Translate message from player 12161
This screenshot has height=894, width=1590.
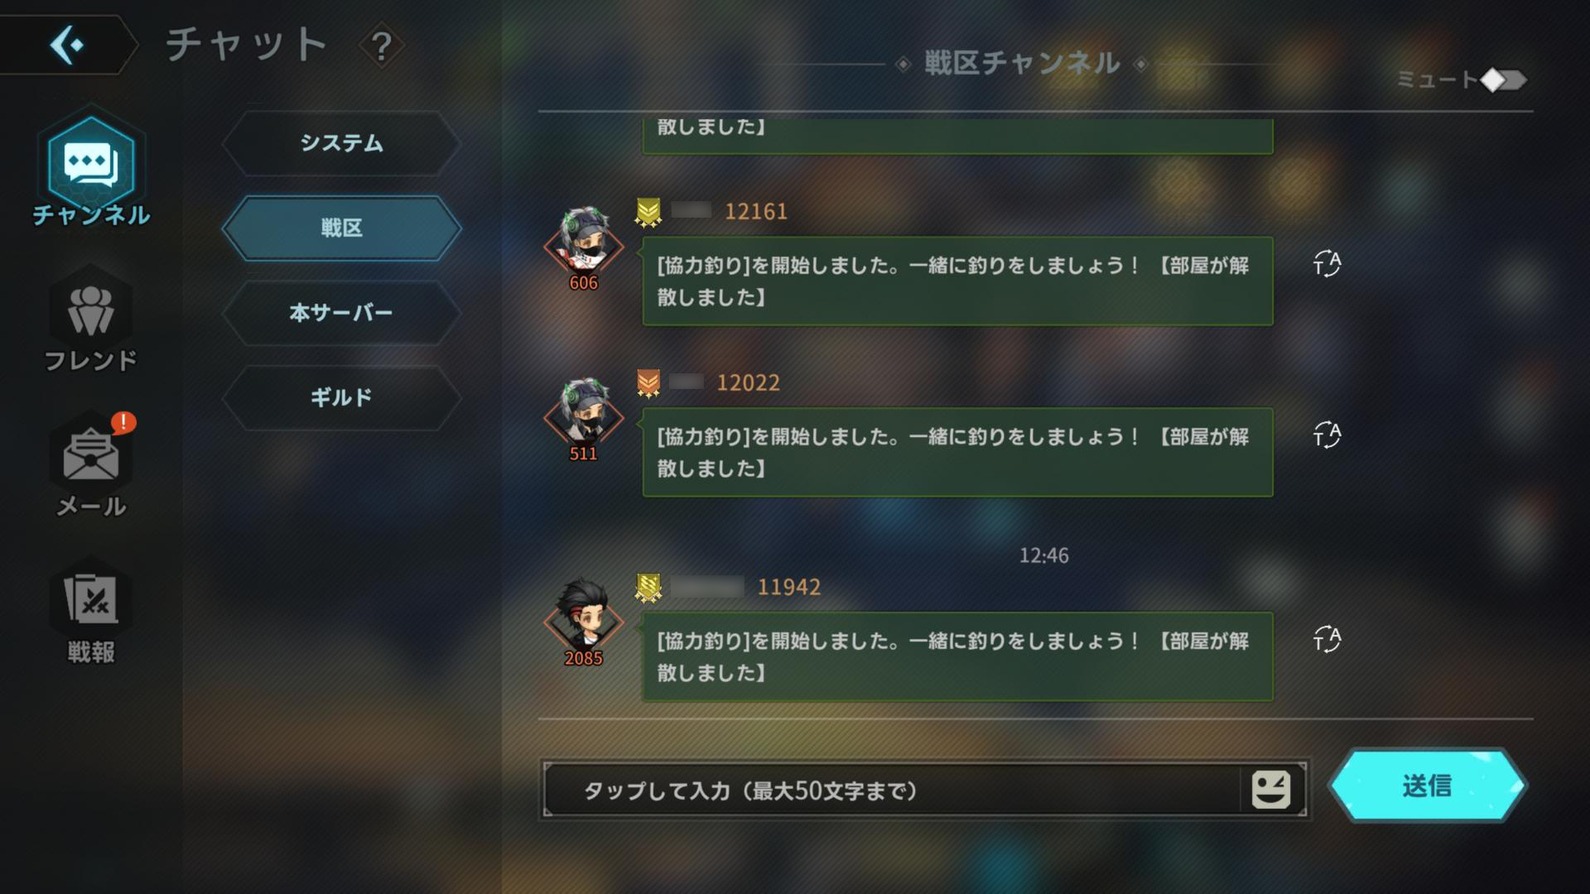1327,263
